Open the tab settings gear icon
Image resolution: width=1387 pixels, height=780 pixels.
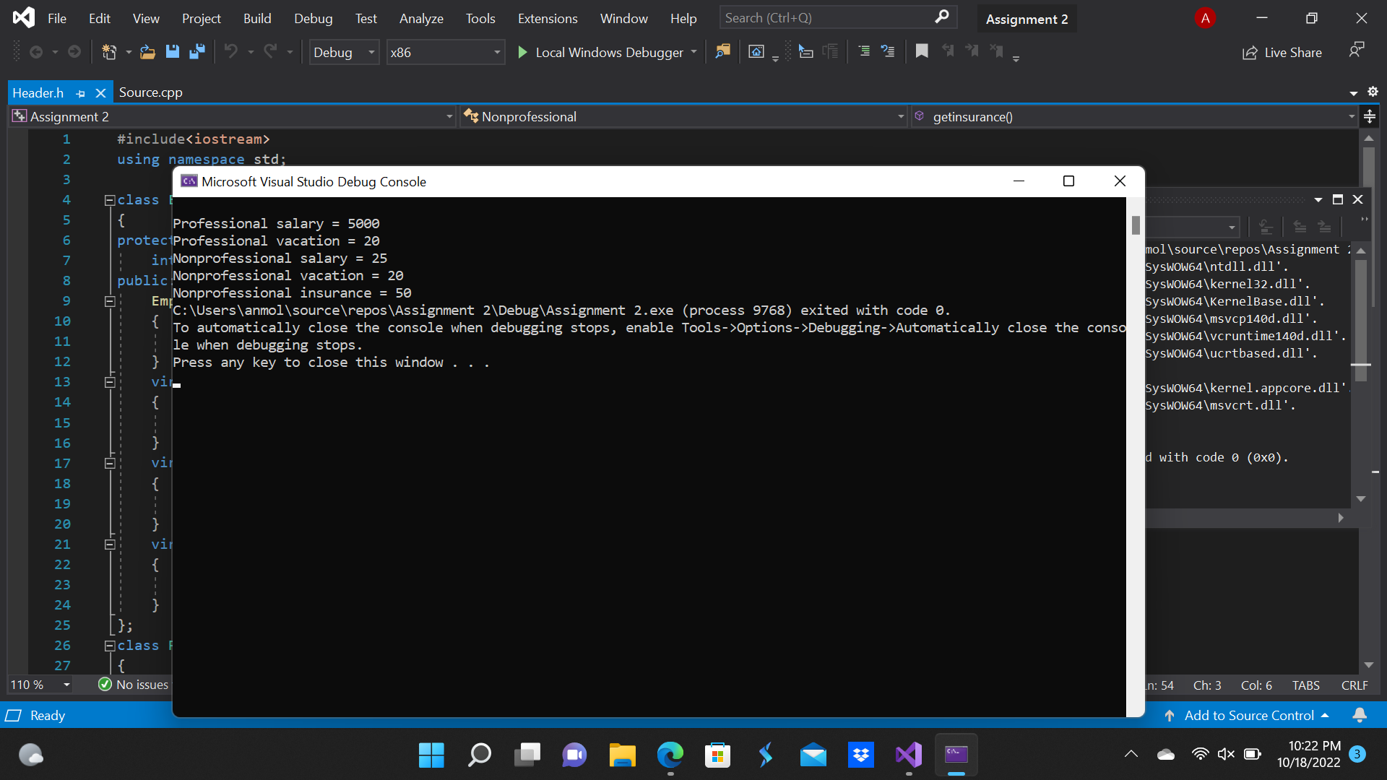click(x=1373, y=92)
